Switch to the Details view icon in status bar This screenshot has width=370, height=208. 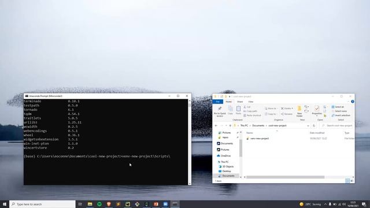347,181
